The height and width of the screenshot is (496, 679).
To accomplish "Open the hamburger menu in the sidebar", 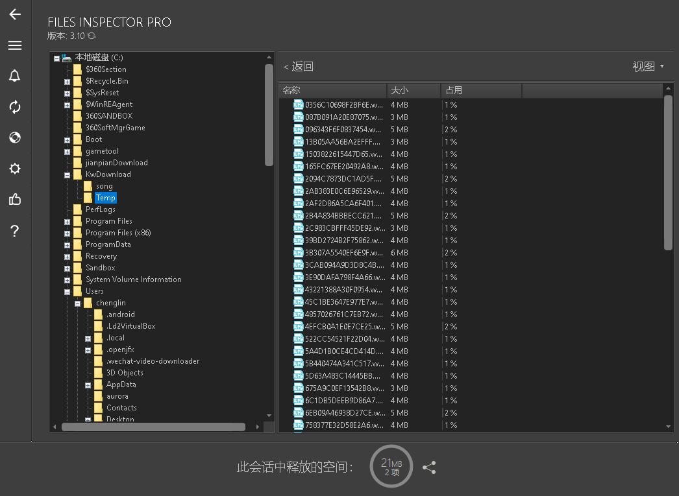I will [x=14, y=45].
